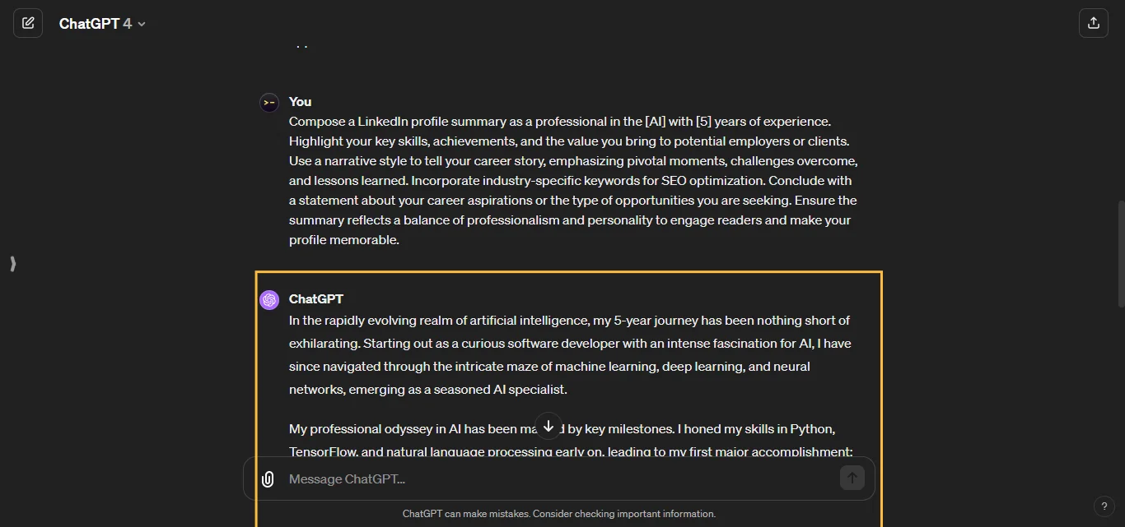This screenshot has height=527, width=1125.
Task: Click the You message header text
Action: [x=300, y=102]
